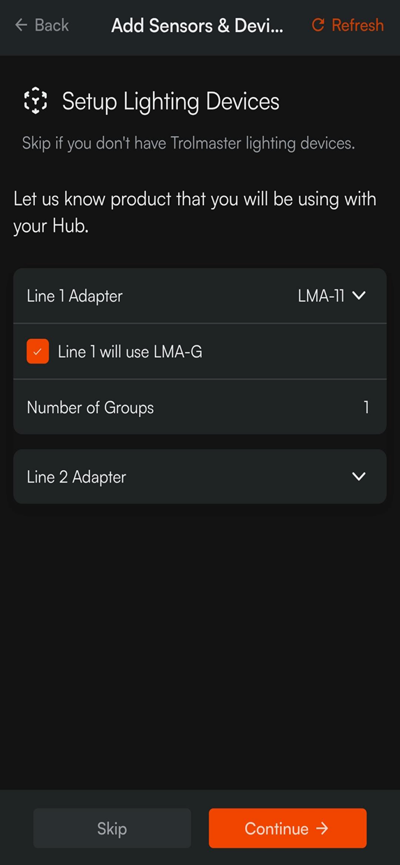
Task: Tap the Back text link
Action: [52, 25]
